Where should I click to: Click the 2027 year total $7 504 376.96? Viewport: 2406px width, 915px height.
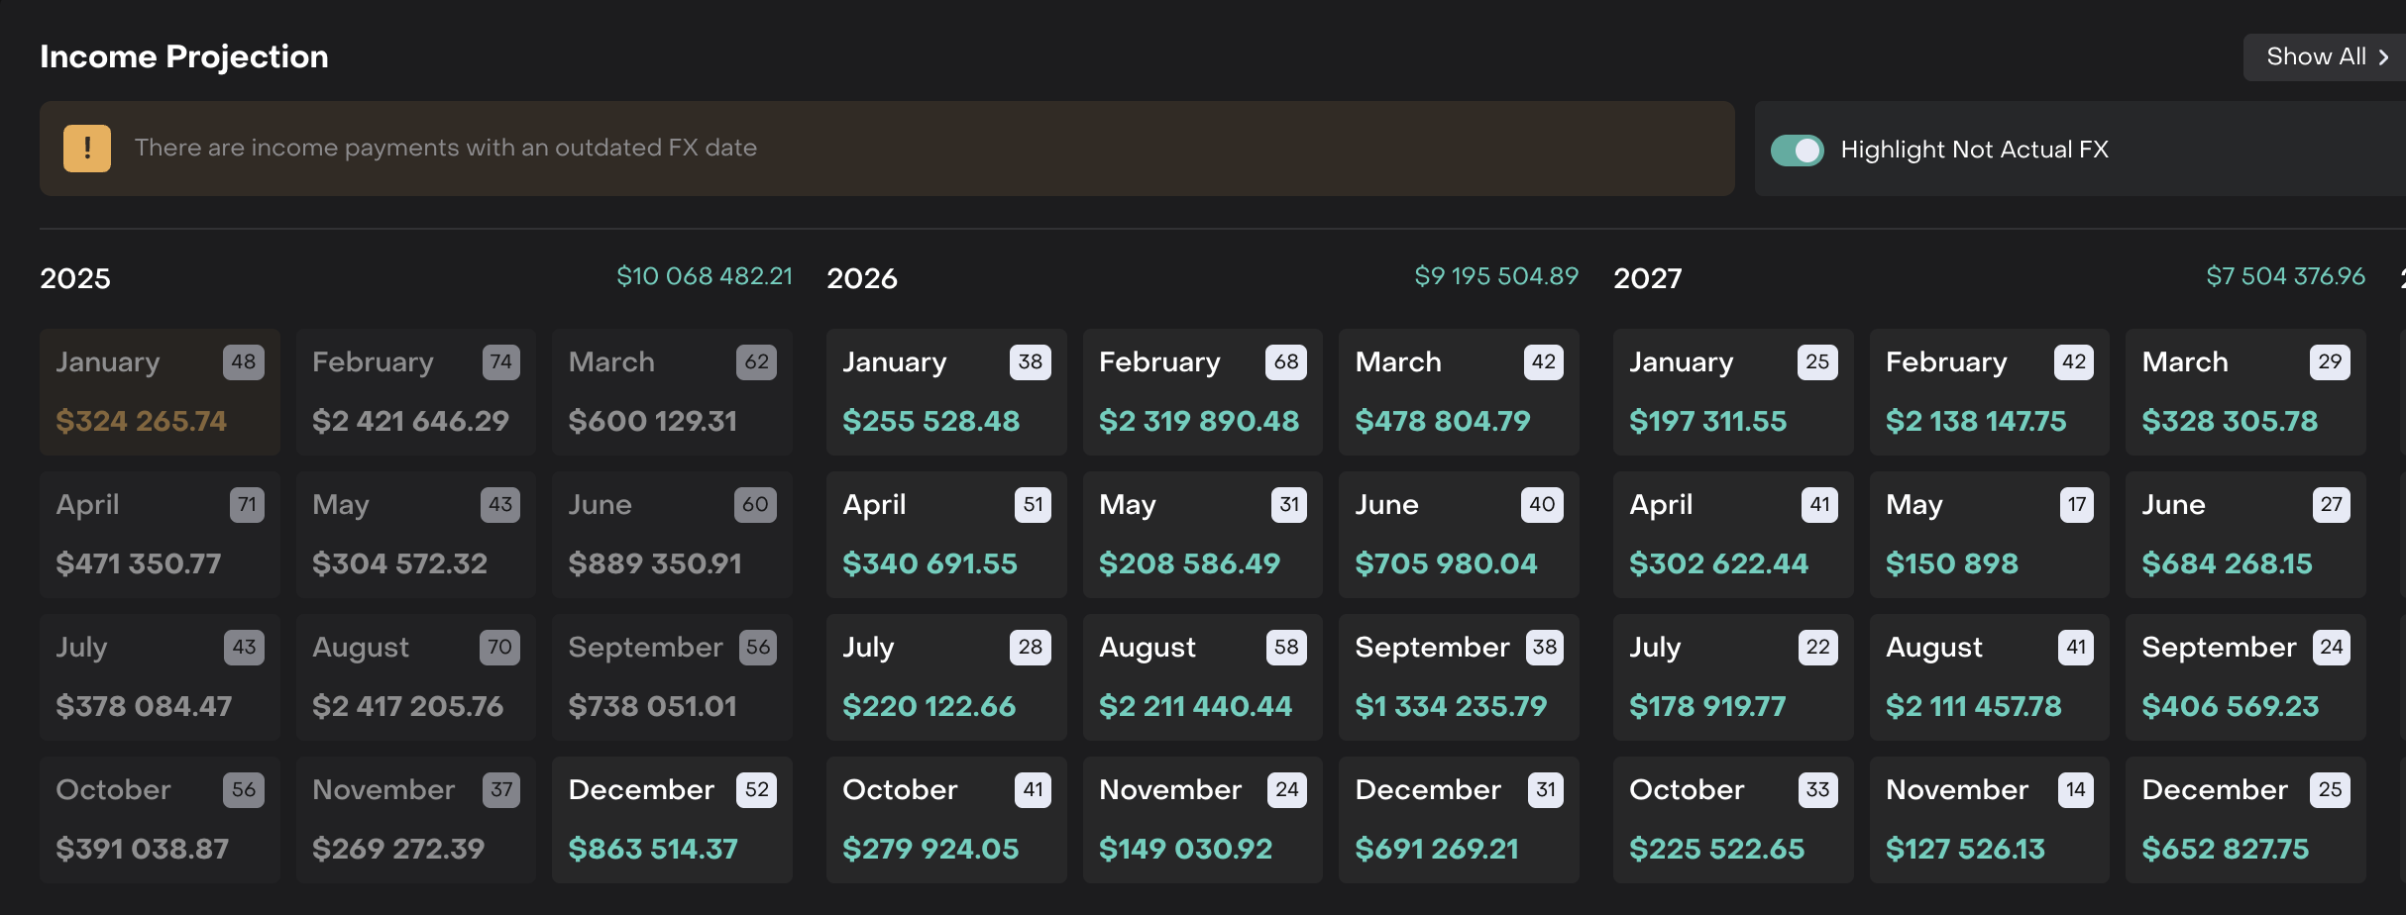tap(2285, 276)
